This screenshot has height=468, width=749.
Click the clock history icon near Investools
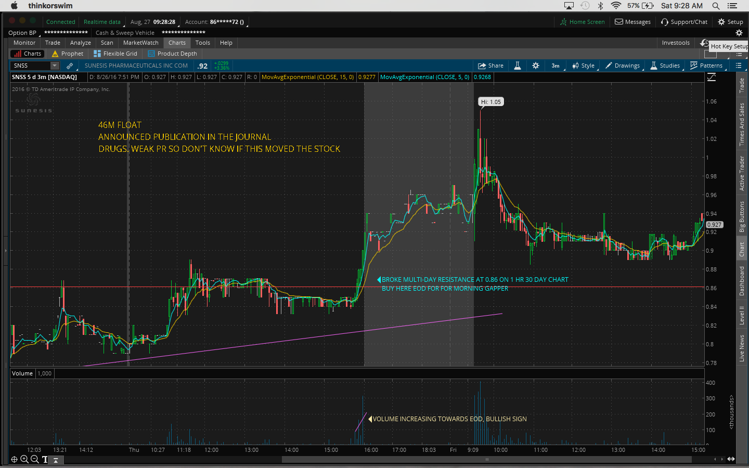(x=704, y=43)
